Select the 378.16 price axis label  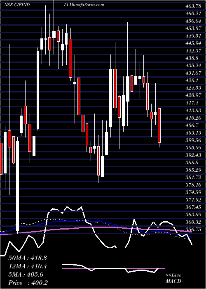[193, 185]
